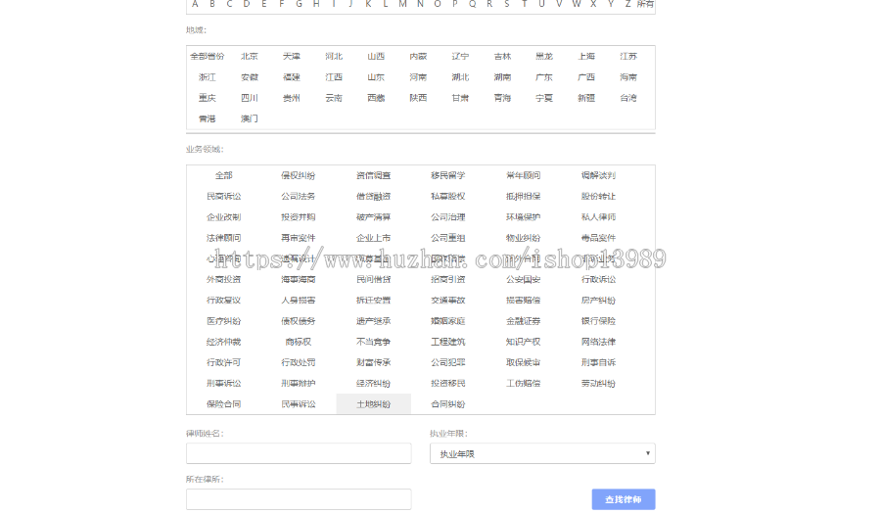This screenshot has width=881, height=514.
Task: Select 知识产权 field
Action: coord(523,342)
